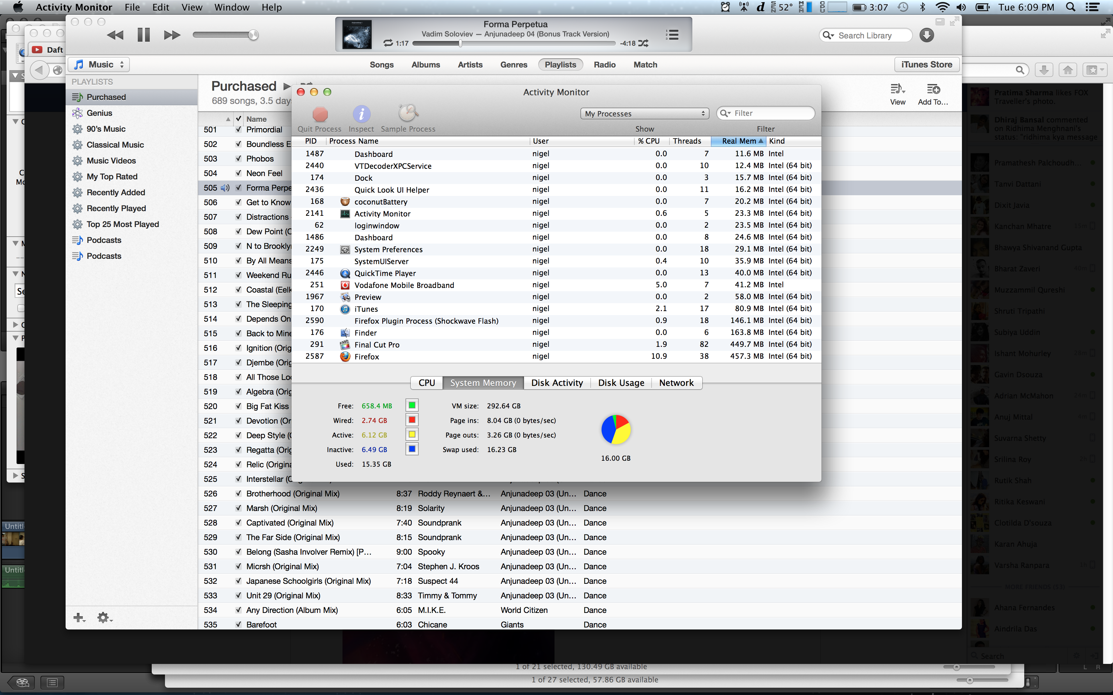Click the Finder process icon
This screenshot has width=1113, height=695.
point(345,332)
